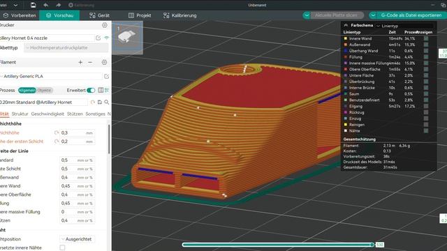Edit the Artillery Hornet printer preset

[x=98, y=38]
